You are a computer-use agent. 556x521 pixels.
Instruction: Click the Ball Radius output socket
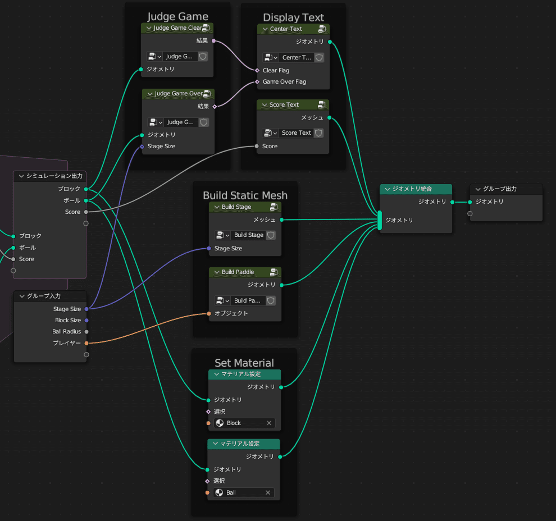86,332
